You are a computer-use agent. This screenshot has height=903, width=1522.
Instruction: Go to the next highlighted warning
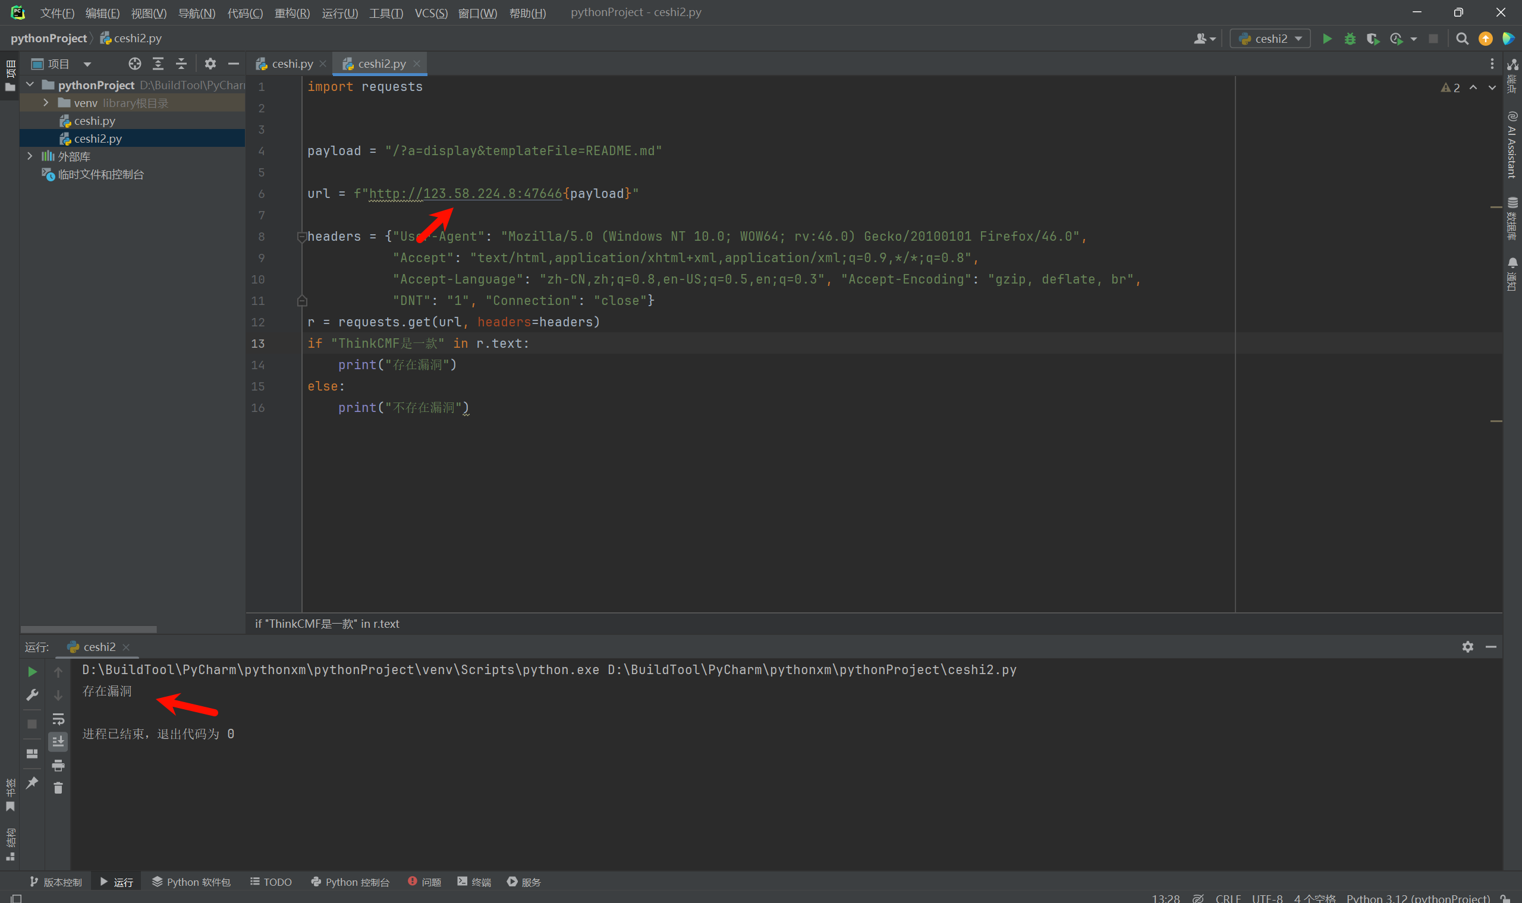1492,87
